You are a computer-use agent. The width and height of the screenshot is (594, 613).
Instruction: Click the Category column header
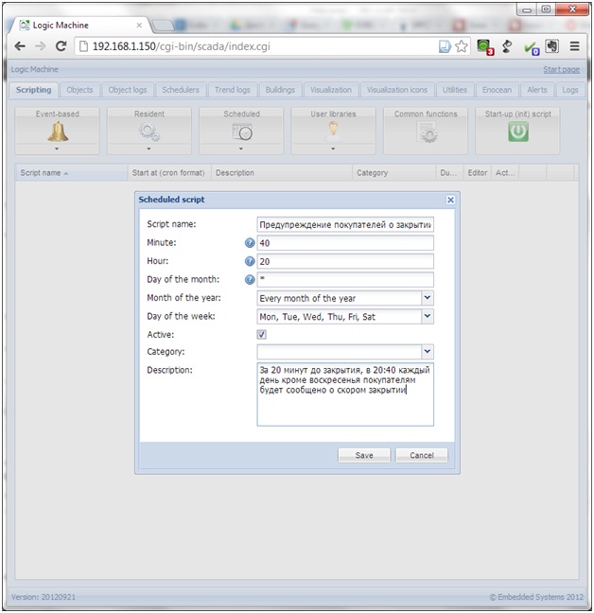[x=393, y=173]
